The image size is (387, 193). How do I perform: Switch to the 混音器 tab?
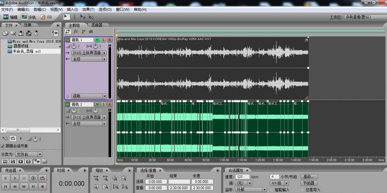coord(97,25)
